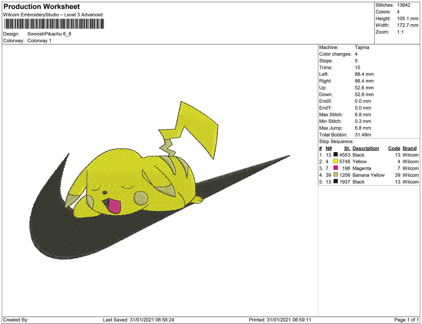Image resolution: width=422 pixels, height=324 pixels.
Task: Select the Left value '86.4 mm'
Action: pos(364,74)
